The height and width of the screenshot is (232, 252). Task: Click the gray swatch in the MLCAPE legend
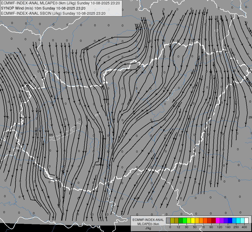point(168,221)
